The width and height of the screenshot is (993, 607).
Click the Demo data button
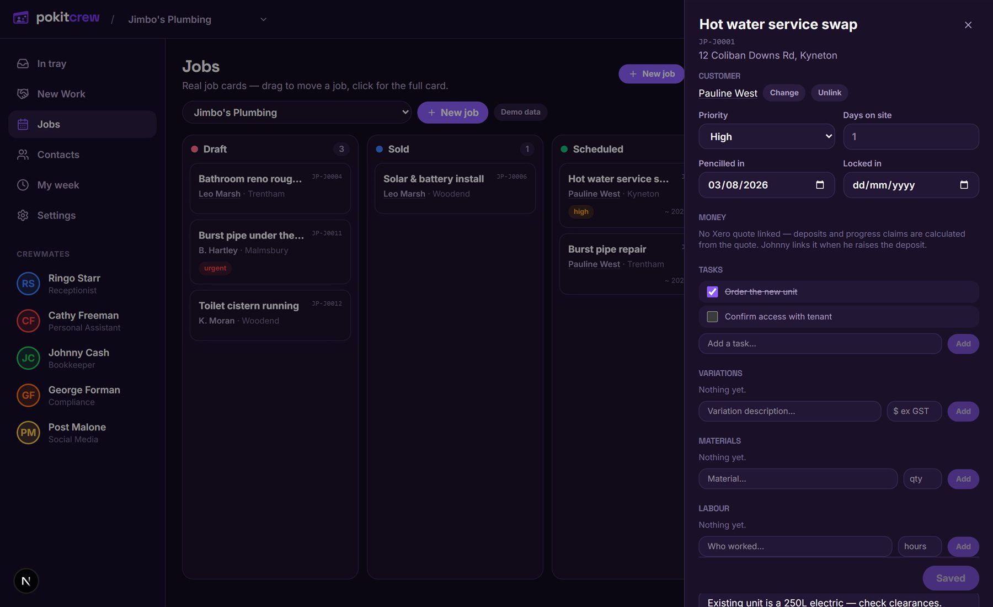[x=520, y=112]
